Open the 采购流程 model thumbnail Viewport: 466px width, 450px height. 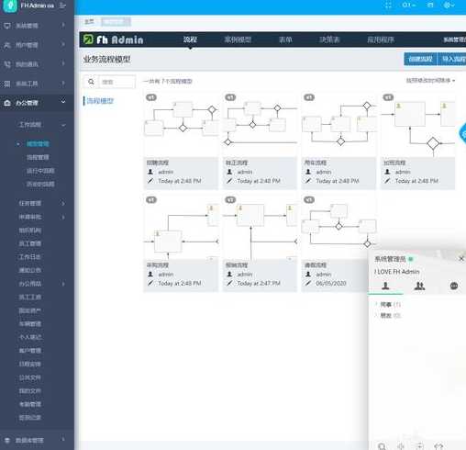[181, 227]
